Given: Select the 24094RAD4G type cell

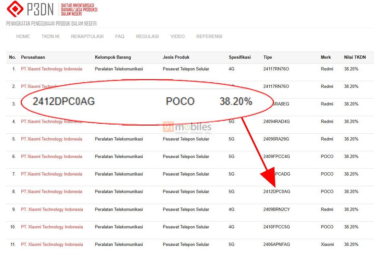Looking at the screenshot, I should pos(276,121).
